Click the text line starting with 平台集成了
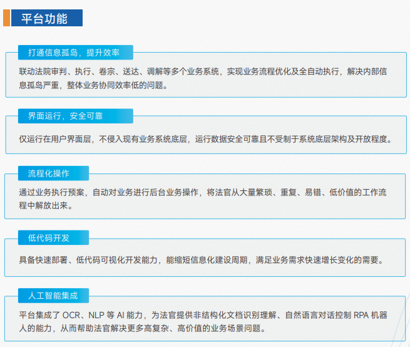This screenshot has width=410, height=347. [x=203, y=315]
